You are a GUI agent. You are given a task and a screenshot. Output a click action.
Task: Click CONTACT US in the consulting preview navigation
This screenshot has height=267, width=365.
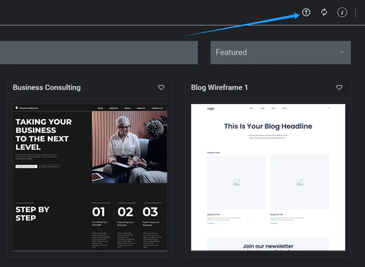click(157, 108)
